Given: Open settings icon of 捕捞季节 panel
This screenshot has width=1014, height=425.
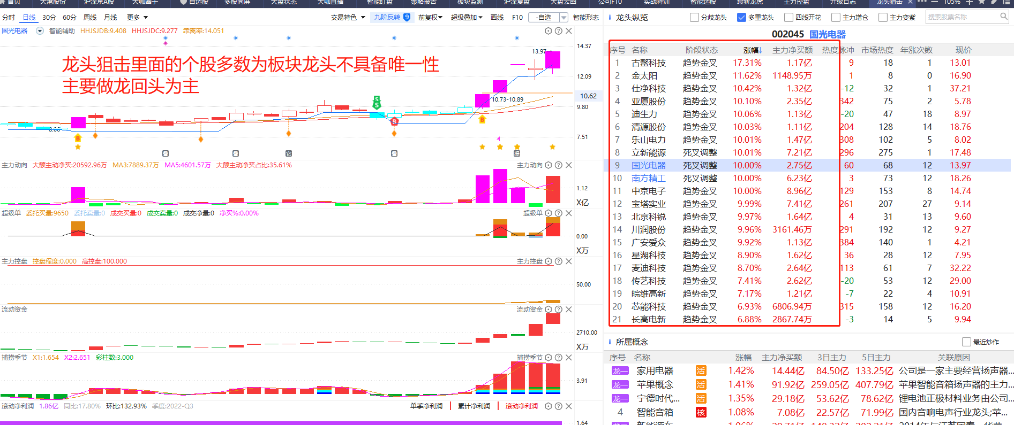Looking at the screenshot, I should pos(548,358).
